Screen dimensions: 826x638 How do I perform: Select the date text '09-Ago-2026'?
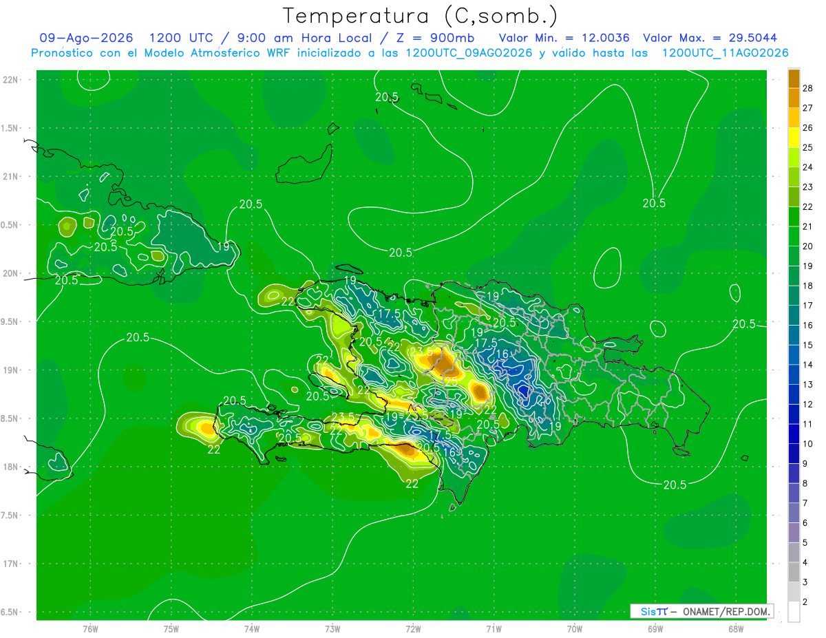[x=86, y=38]
